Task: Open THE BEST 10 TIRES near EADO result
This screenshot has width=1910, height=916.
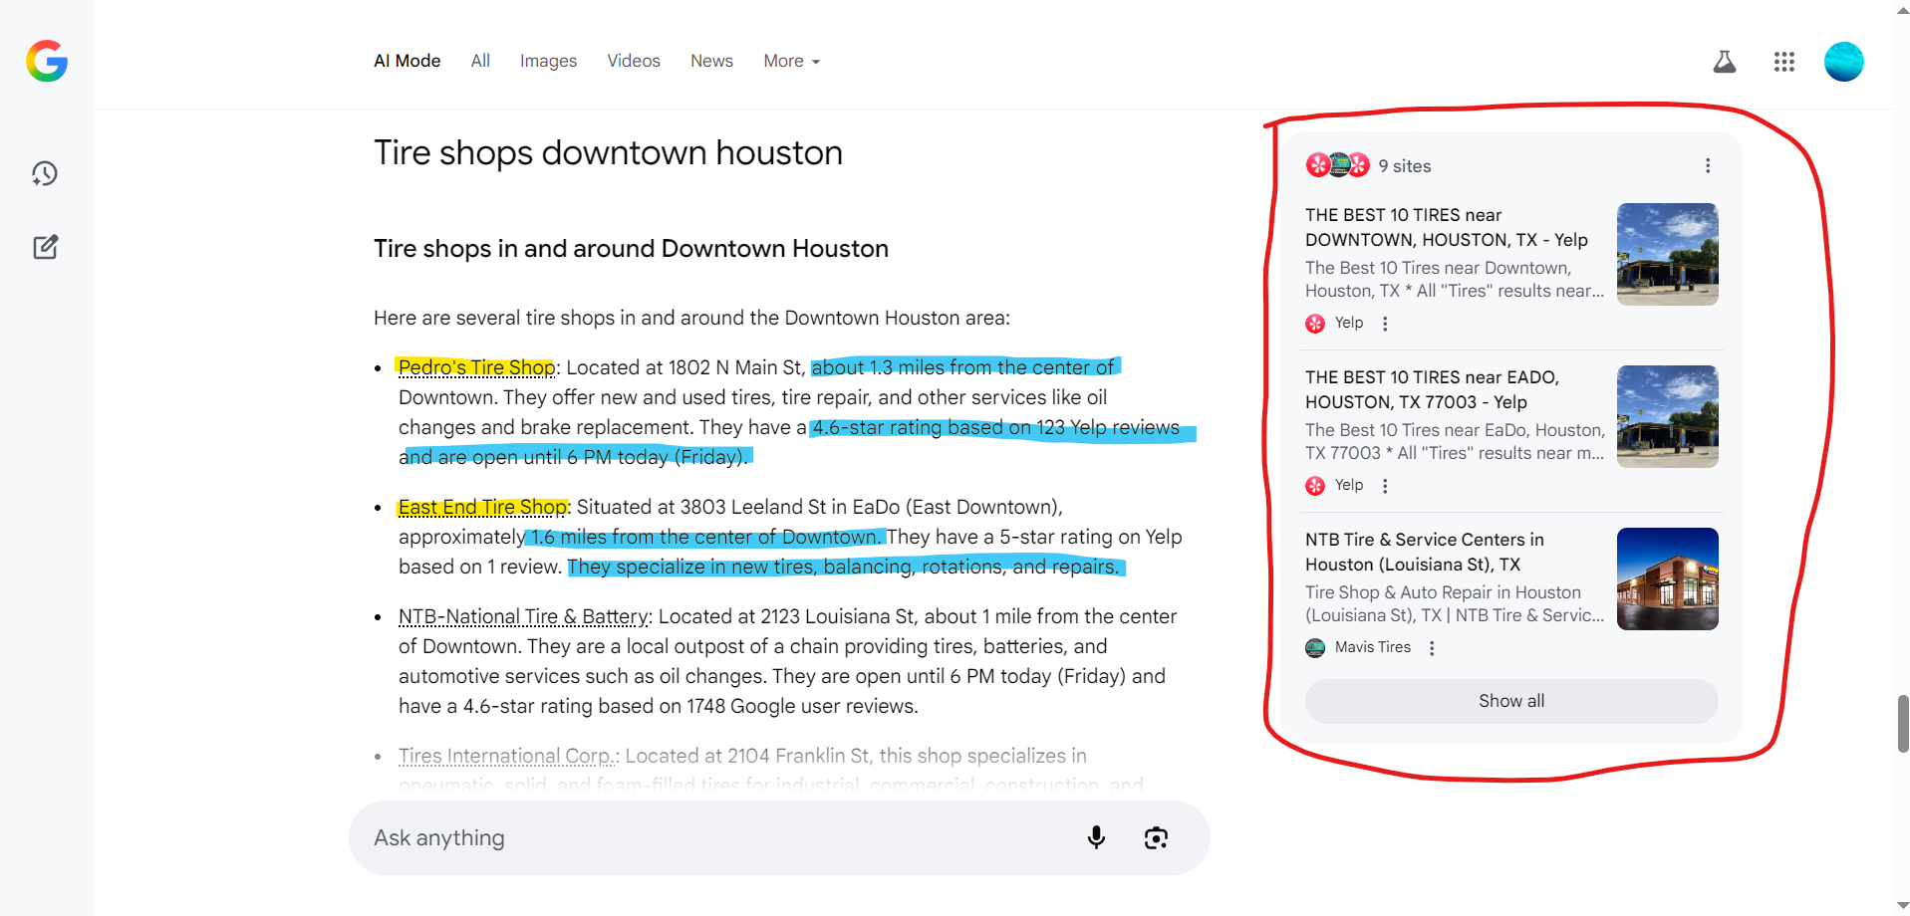Action: [x=1432, y=389]
